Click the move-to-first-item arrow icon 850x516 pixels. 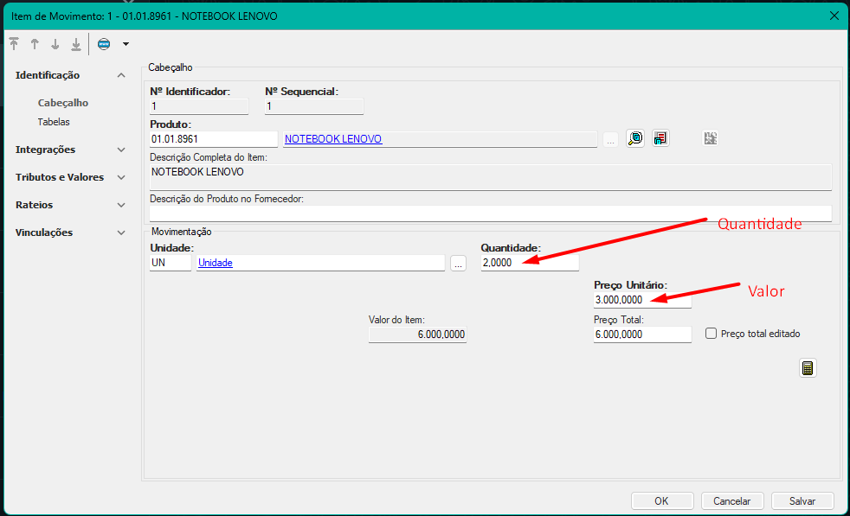click(x=14, y=44)
